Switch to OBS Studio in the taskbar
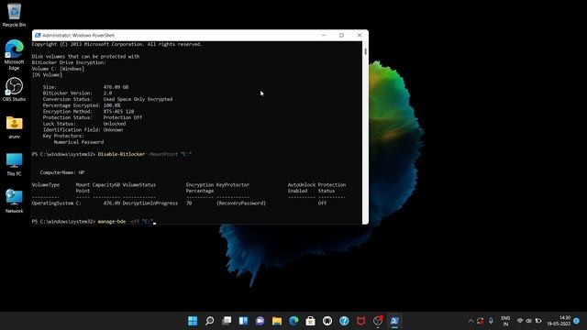Screen dimensions: 587x330 378,321
